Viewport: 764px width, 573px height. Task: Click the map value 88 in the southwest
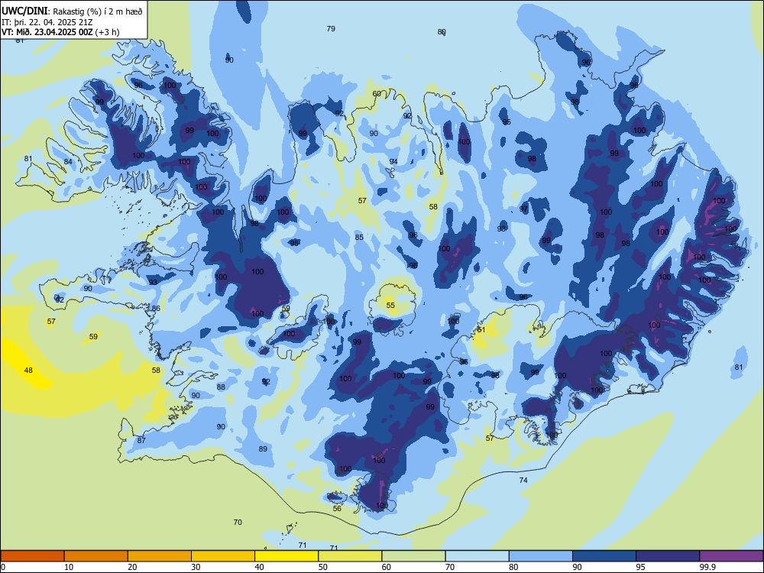[x=221, y=387]
